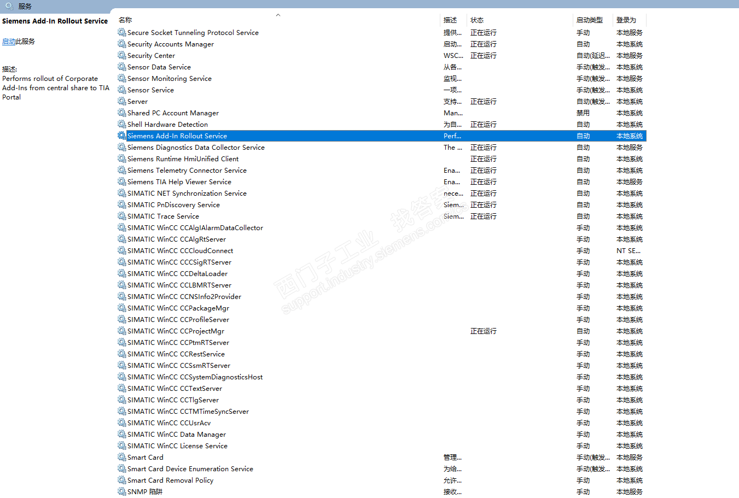Screen dimensions: 739x498
Task: Sort services by the 名称 column header
Action: click(x=125, y=20)
